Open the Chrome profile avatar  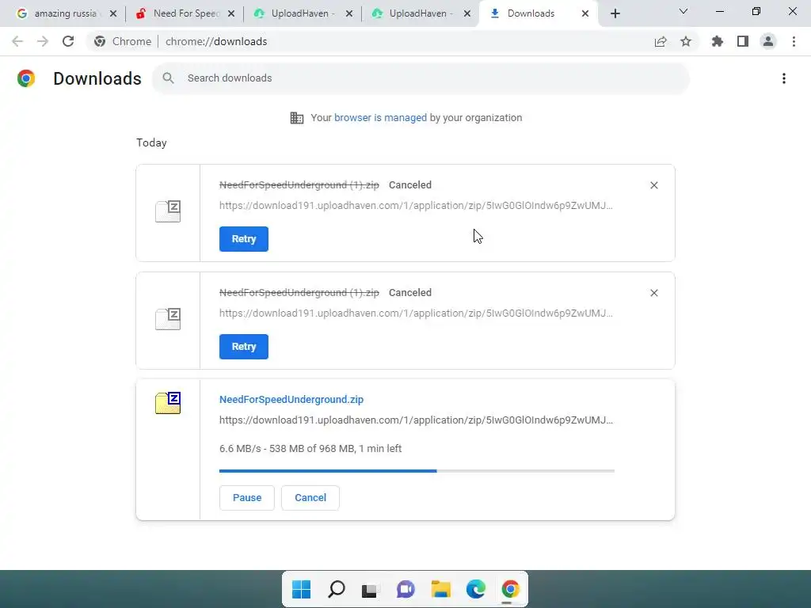(768, 41)
